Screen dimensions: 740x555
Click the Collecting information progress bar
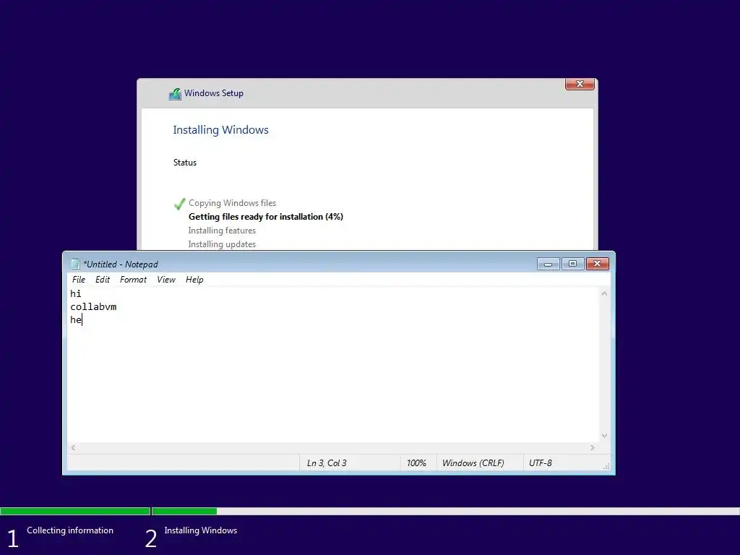click(x=75, y=511)
